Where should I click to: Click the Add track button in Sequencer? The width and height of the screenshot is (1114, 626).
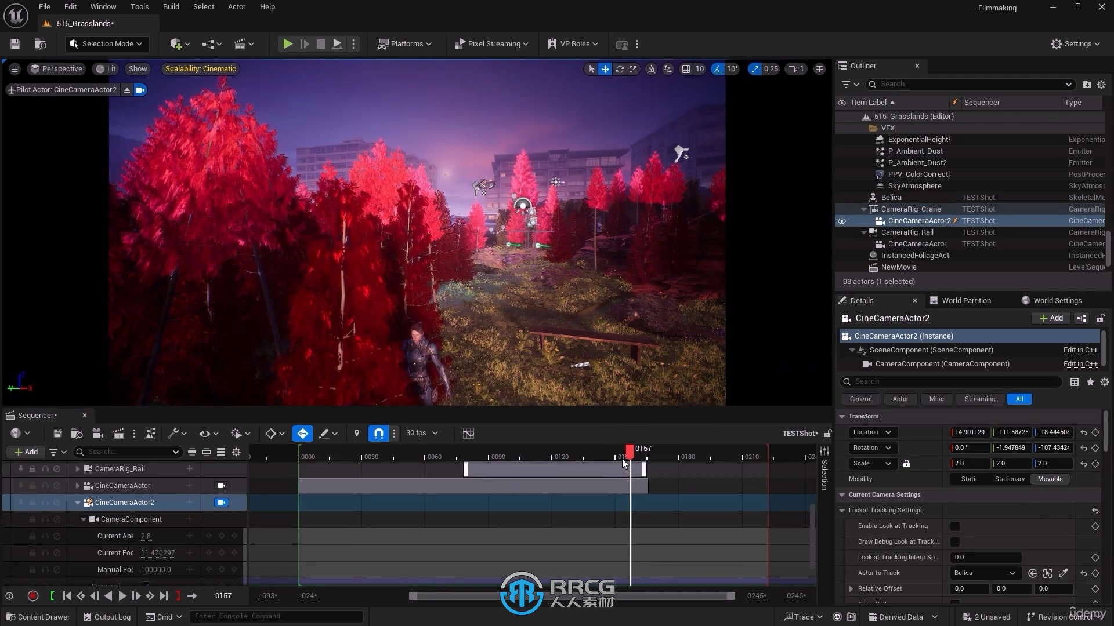26,452
